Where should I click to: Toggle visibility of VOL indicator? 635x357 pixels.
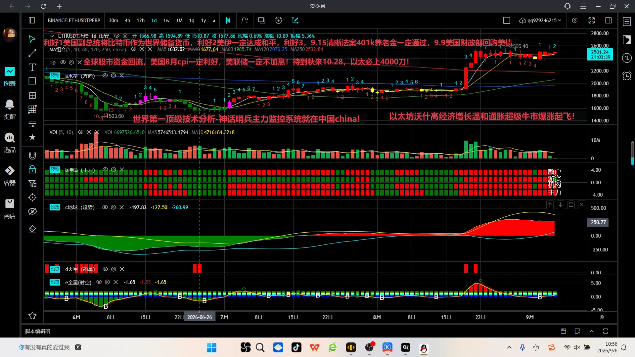pyautogui.click(x=80, y=132)
